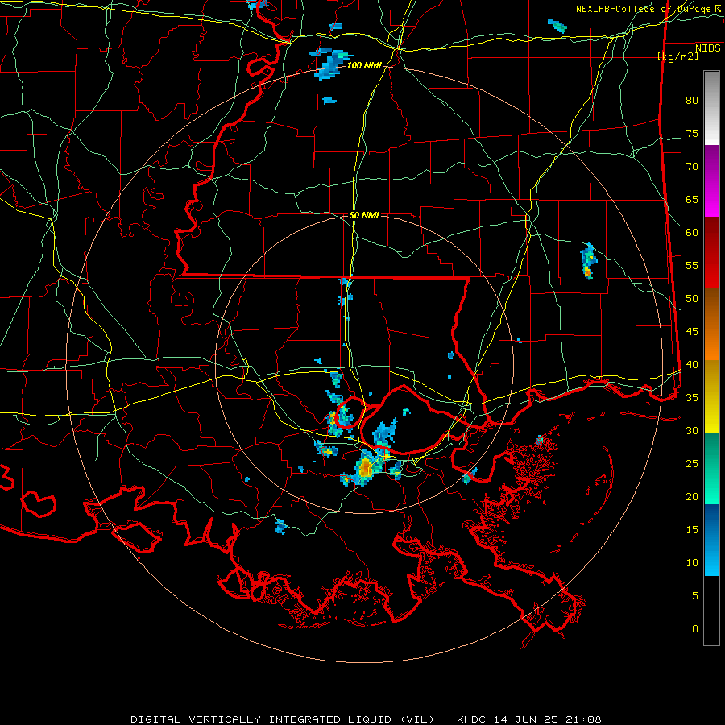Click the legend value 55
The width and height of the screenshot is (725, 725).
(692, 266)
